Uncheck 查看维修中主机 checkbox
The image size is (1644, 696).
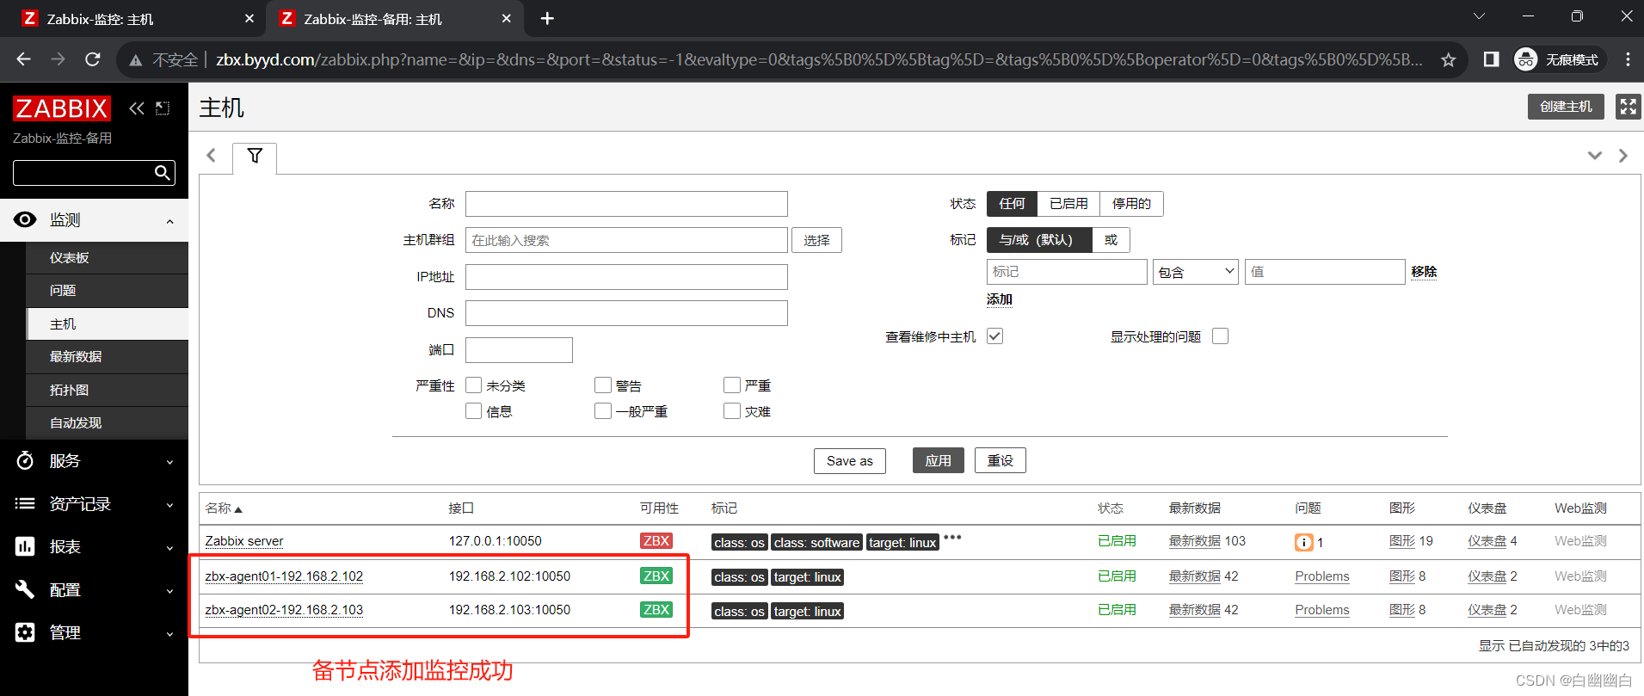tap(995, 336)
